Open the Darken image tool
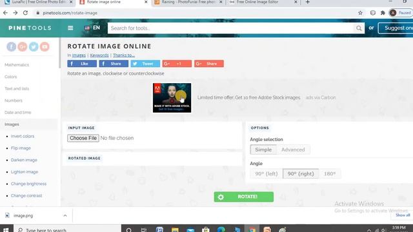This screenshot has width=413, height=232. tap(24, 160)
